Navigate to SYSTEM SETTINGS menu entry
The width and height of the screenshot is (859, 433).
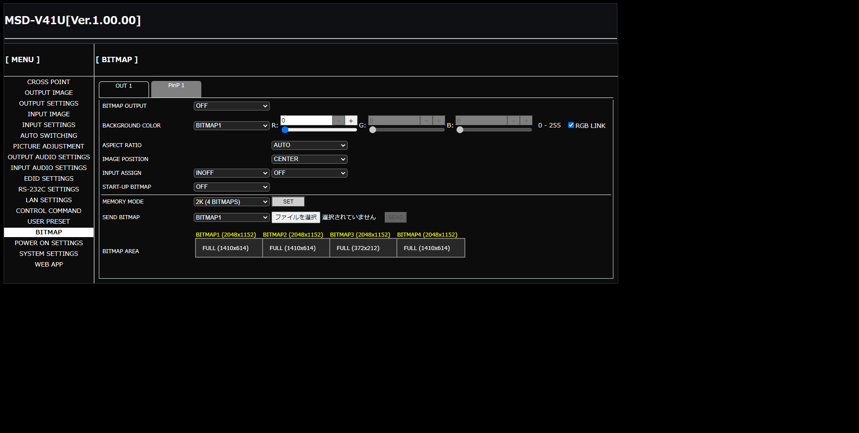[49, 254]
